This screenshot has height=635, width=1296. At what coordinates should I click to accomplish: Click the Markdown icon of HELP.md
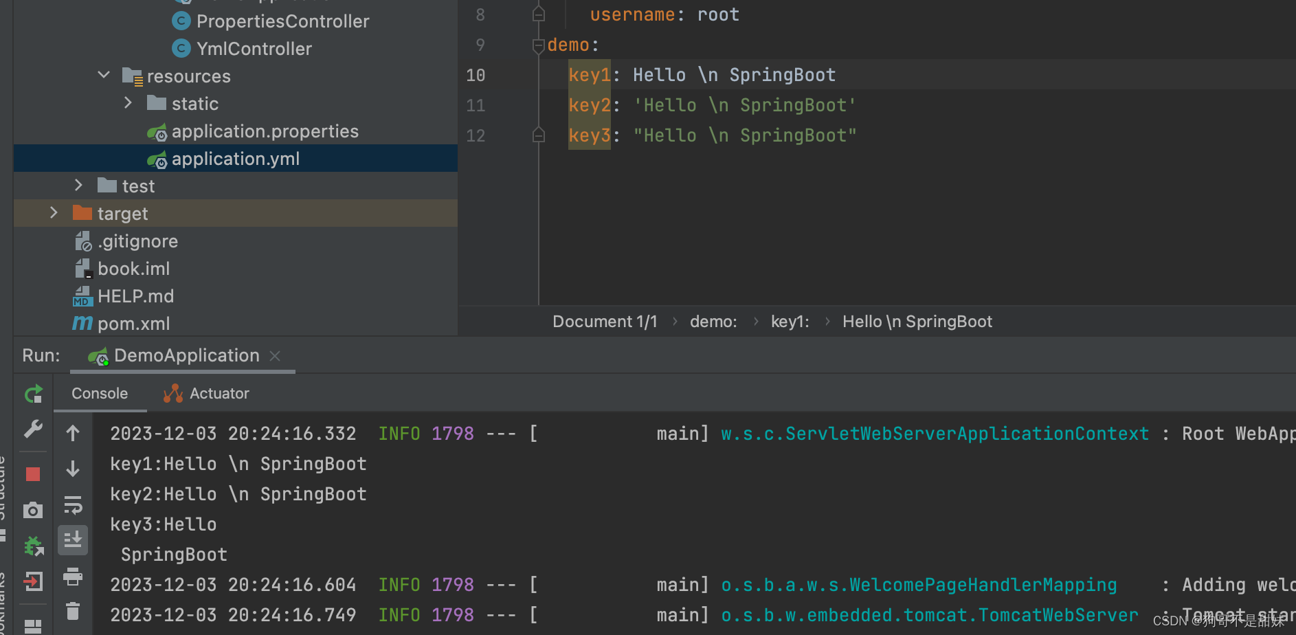click(x=82, y=296)
